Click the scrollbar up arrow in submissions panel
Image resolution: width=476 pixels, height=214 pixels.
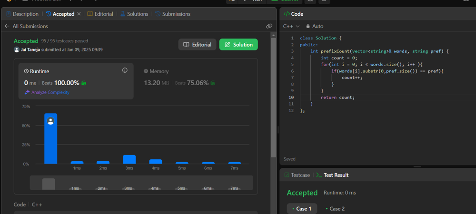tap(274, 36)
